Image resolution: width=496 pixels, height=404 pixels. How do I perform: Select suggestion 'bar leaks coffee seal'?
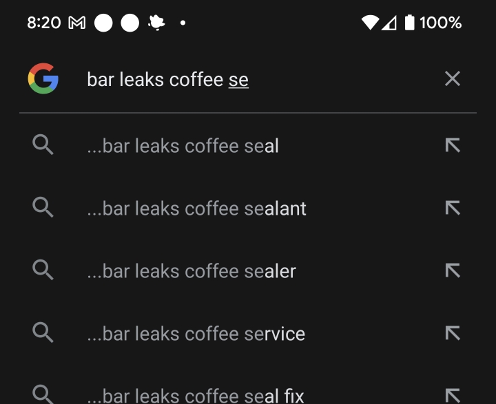pyautogui.click(x=248, y=145)
